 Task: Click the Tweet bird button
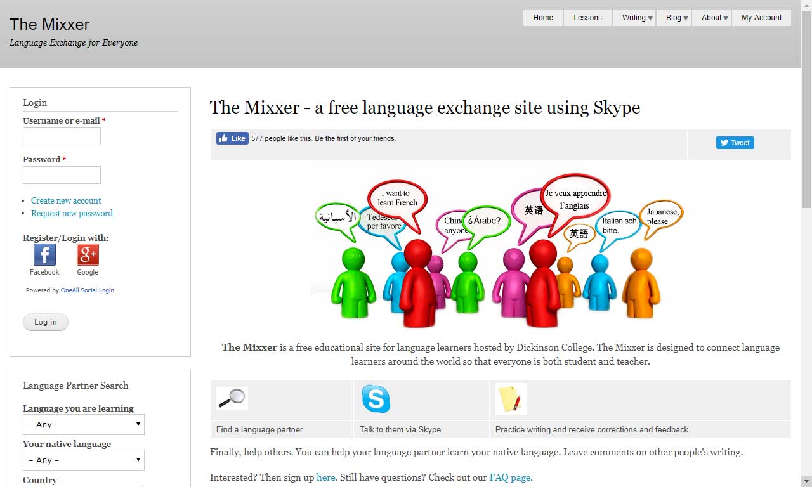pos(735,143)
